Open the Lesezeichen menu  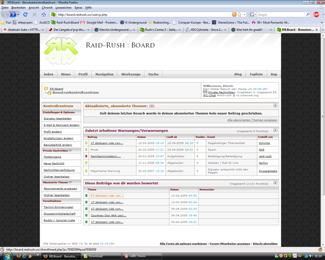click(63, 8)
